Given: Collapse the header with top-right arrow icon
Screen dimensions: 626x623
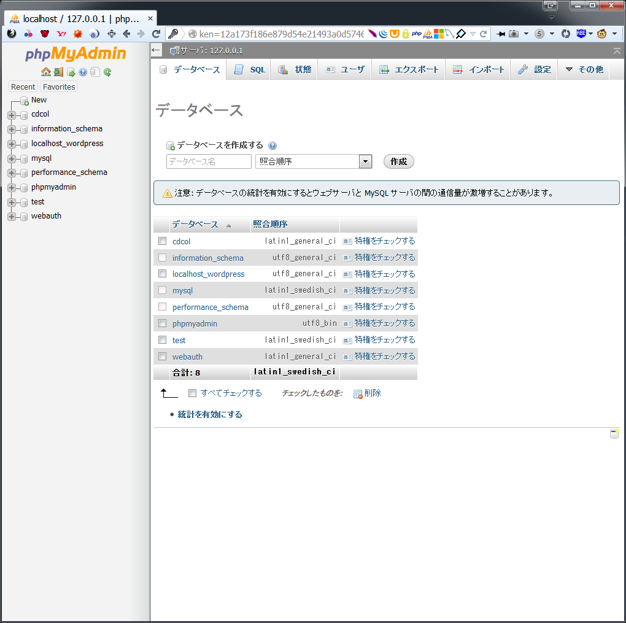Looking at the screenshot, I should pos(617,51).
